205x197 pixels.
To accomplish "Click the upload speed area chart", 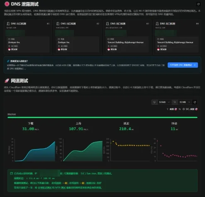I will (x=83, y=151).
